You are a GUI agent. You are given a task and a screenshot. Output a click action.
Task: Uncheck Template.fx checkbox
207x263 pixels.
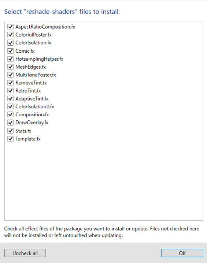(10, 139)
